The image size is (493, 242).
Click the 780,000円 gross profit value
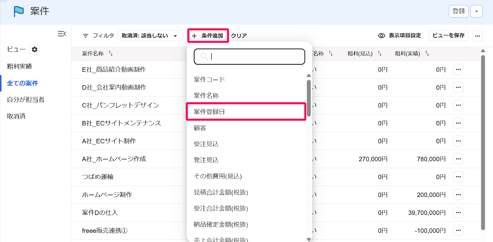click(x=431, y=159)
